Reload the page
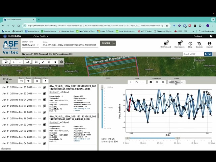 (13, 26)
